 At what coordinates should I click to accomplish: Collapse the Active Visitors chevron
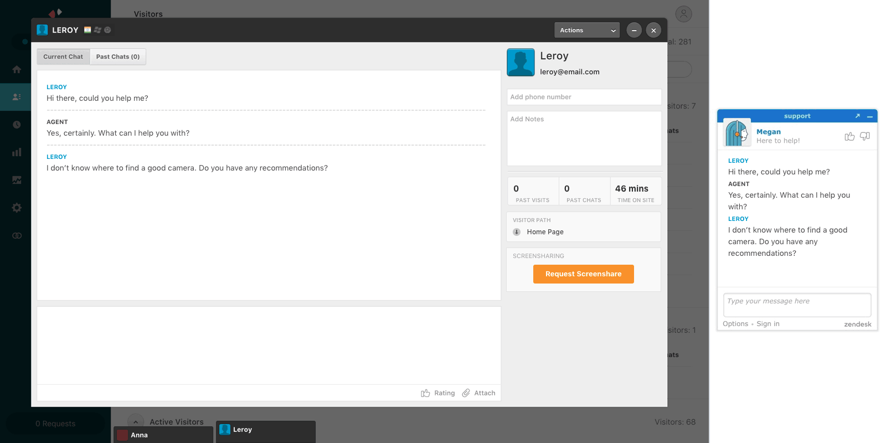click(136, 421)
